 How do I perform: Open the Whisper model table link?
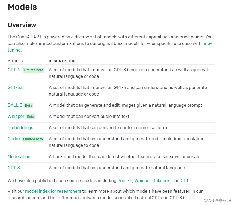[16, 117]
